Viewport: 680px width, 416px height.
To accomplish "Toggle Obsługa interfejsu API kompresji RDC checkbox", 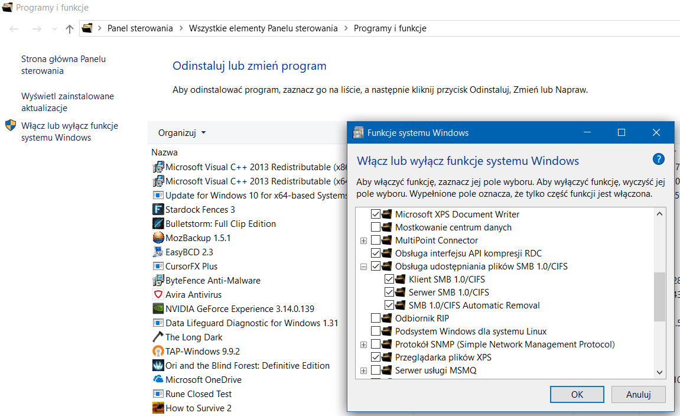I will point(376,253).
